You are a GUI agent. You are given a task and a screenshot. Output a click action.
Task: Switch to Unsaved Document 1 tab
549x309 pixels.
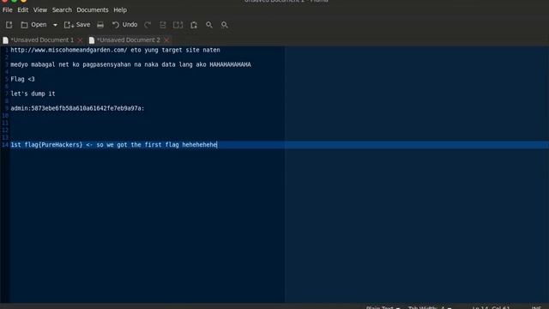point(42,40)
